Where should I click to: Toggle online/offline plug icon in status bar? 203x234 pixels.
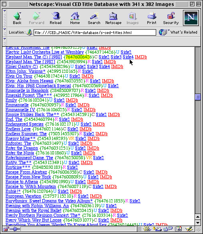tap(15, 229)
